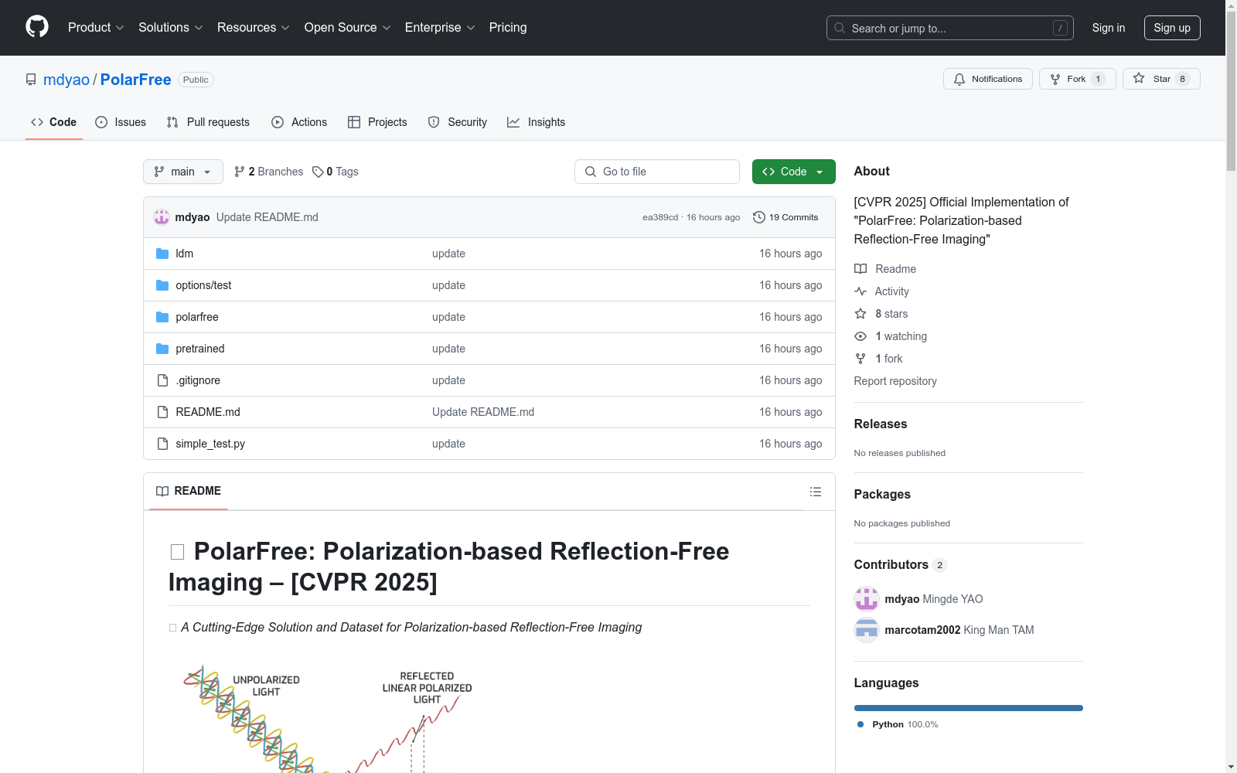Image resolution: width=1237 pixels, height=773 pixels.
Task: Open commit history clock icon
Action: [759, 217]
